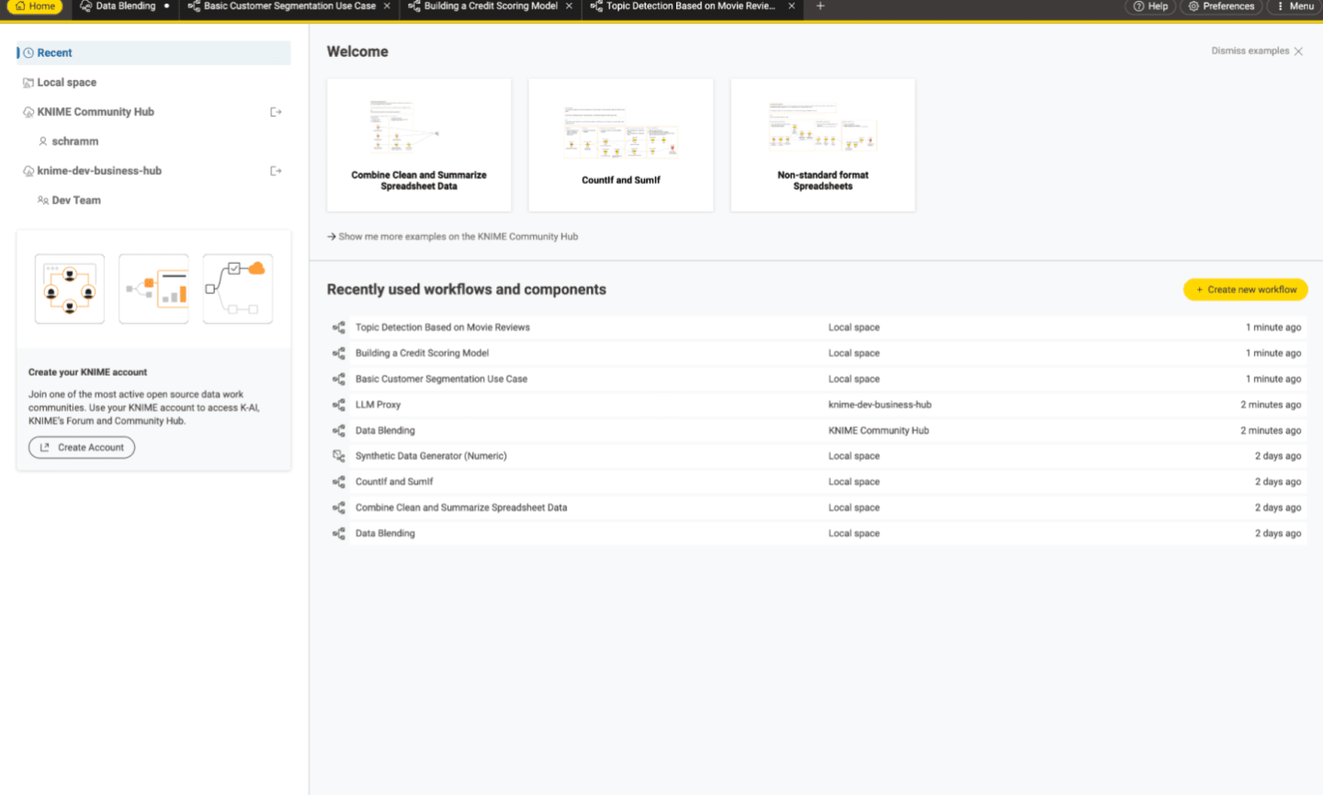
Task: Click the clock icon next to Recent
Action: click(28, 53)
